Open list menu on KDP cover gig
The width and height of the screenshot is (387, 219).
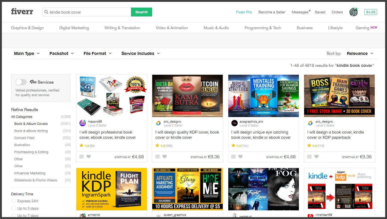(x=157, y=157)
